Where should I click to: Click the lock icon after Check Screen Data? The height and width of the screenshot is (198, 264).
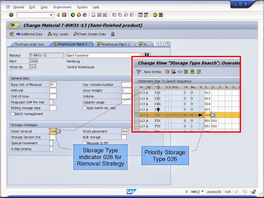click(x=113, y=34)
